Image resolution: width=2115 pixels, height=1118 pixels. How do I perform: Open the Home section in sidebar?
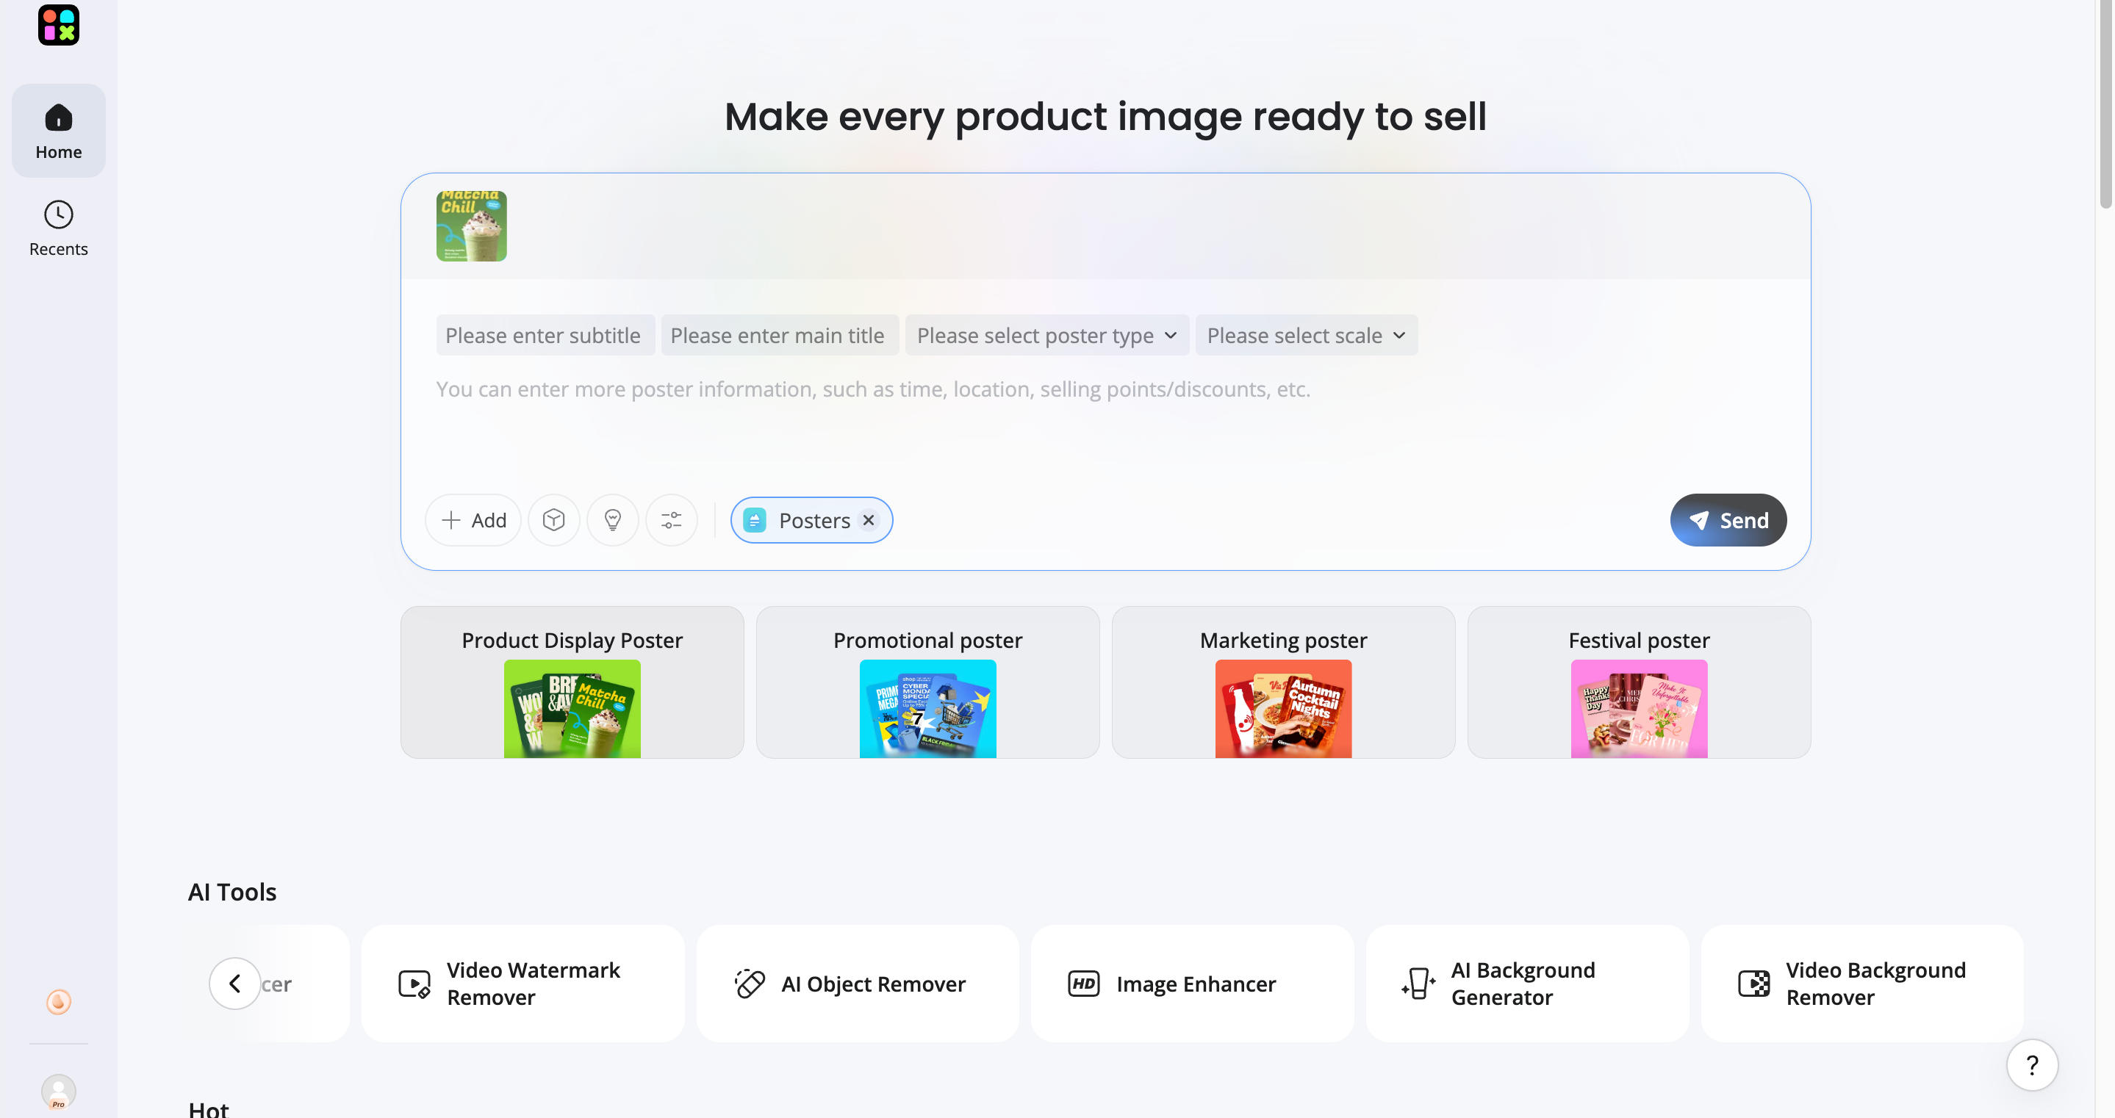pos(58,131)
